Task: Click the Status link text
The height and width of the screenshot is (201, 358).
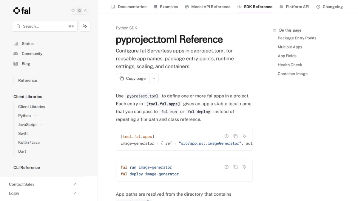Action: click(x=28, y=43)
